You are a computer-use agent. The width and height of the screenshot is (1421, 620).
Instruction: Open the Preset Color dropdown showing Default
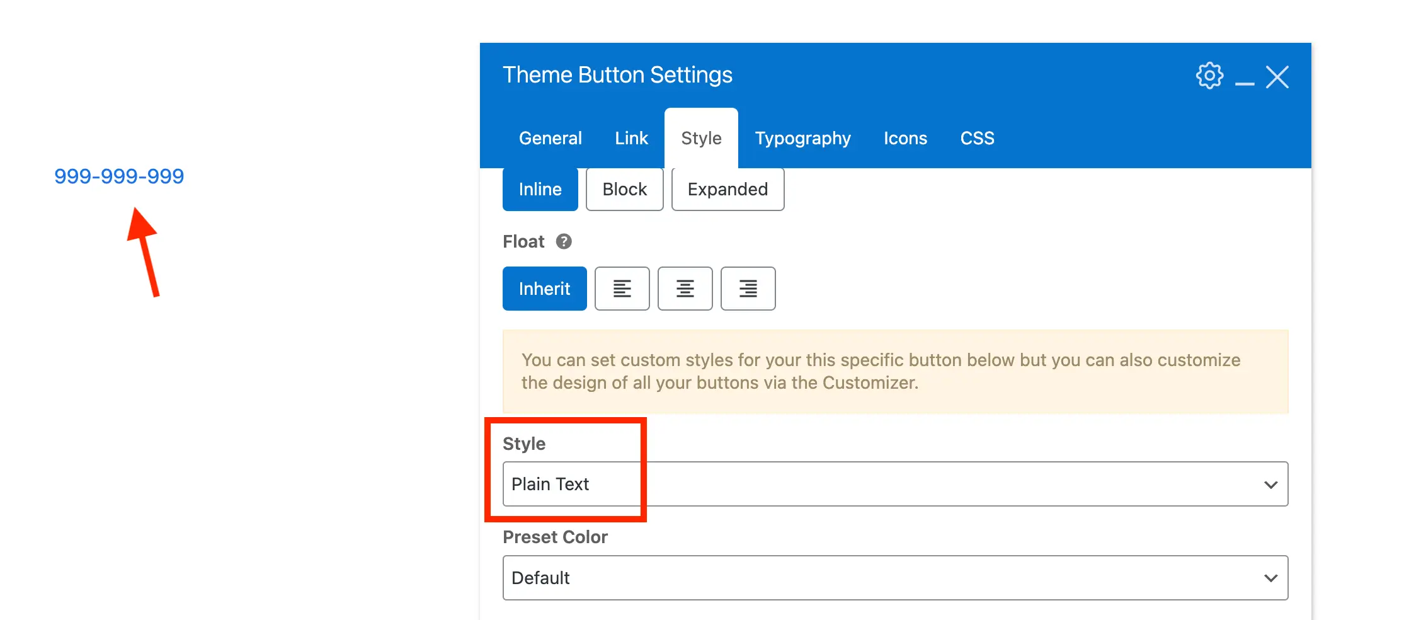896,578
